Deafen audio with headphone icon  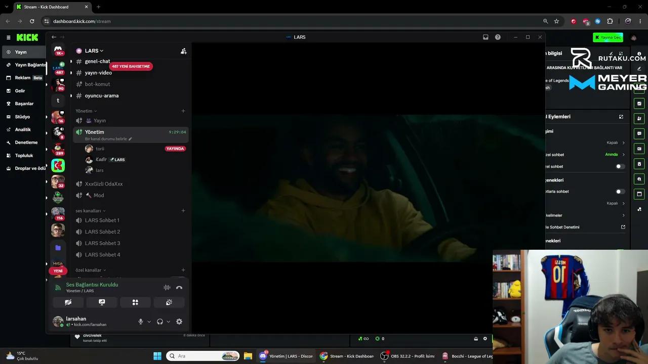160,322
